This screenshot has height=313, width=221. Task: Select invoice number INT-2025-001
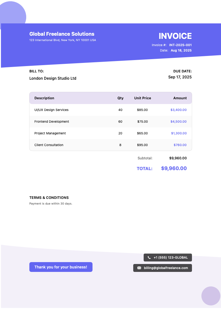180,45
